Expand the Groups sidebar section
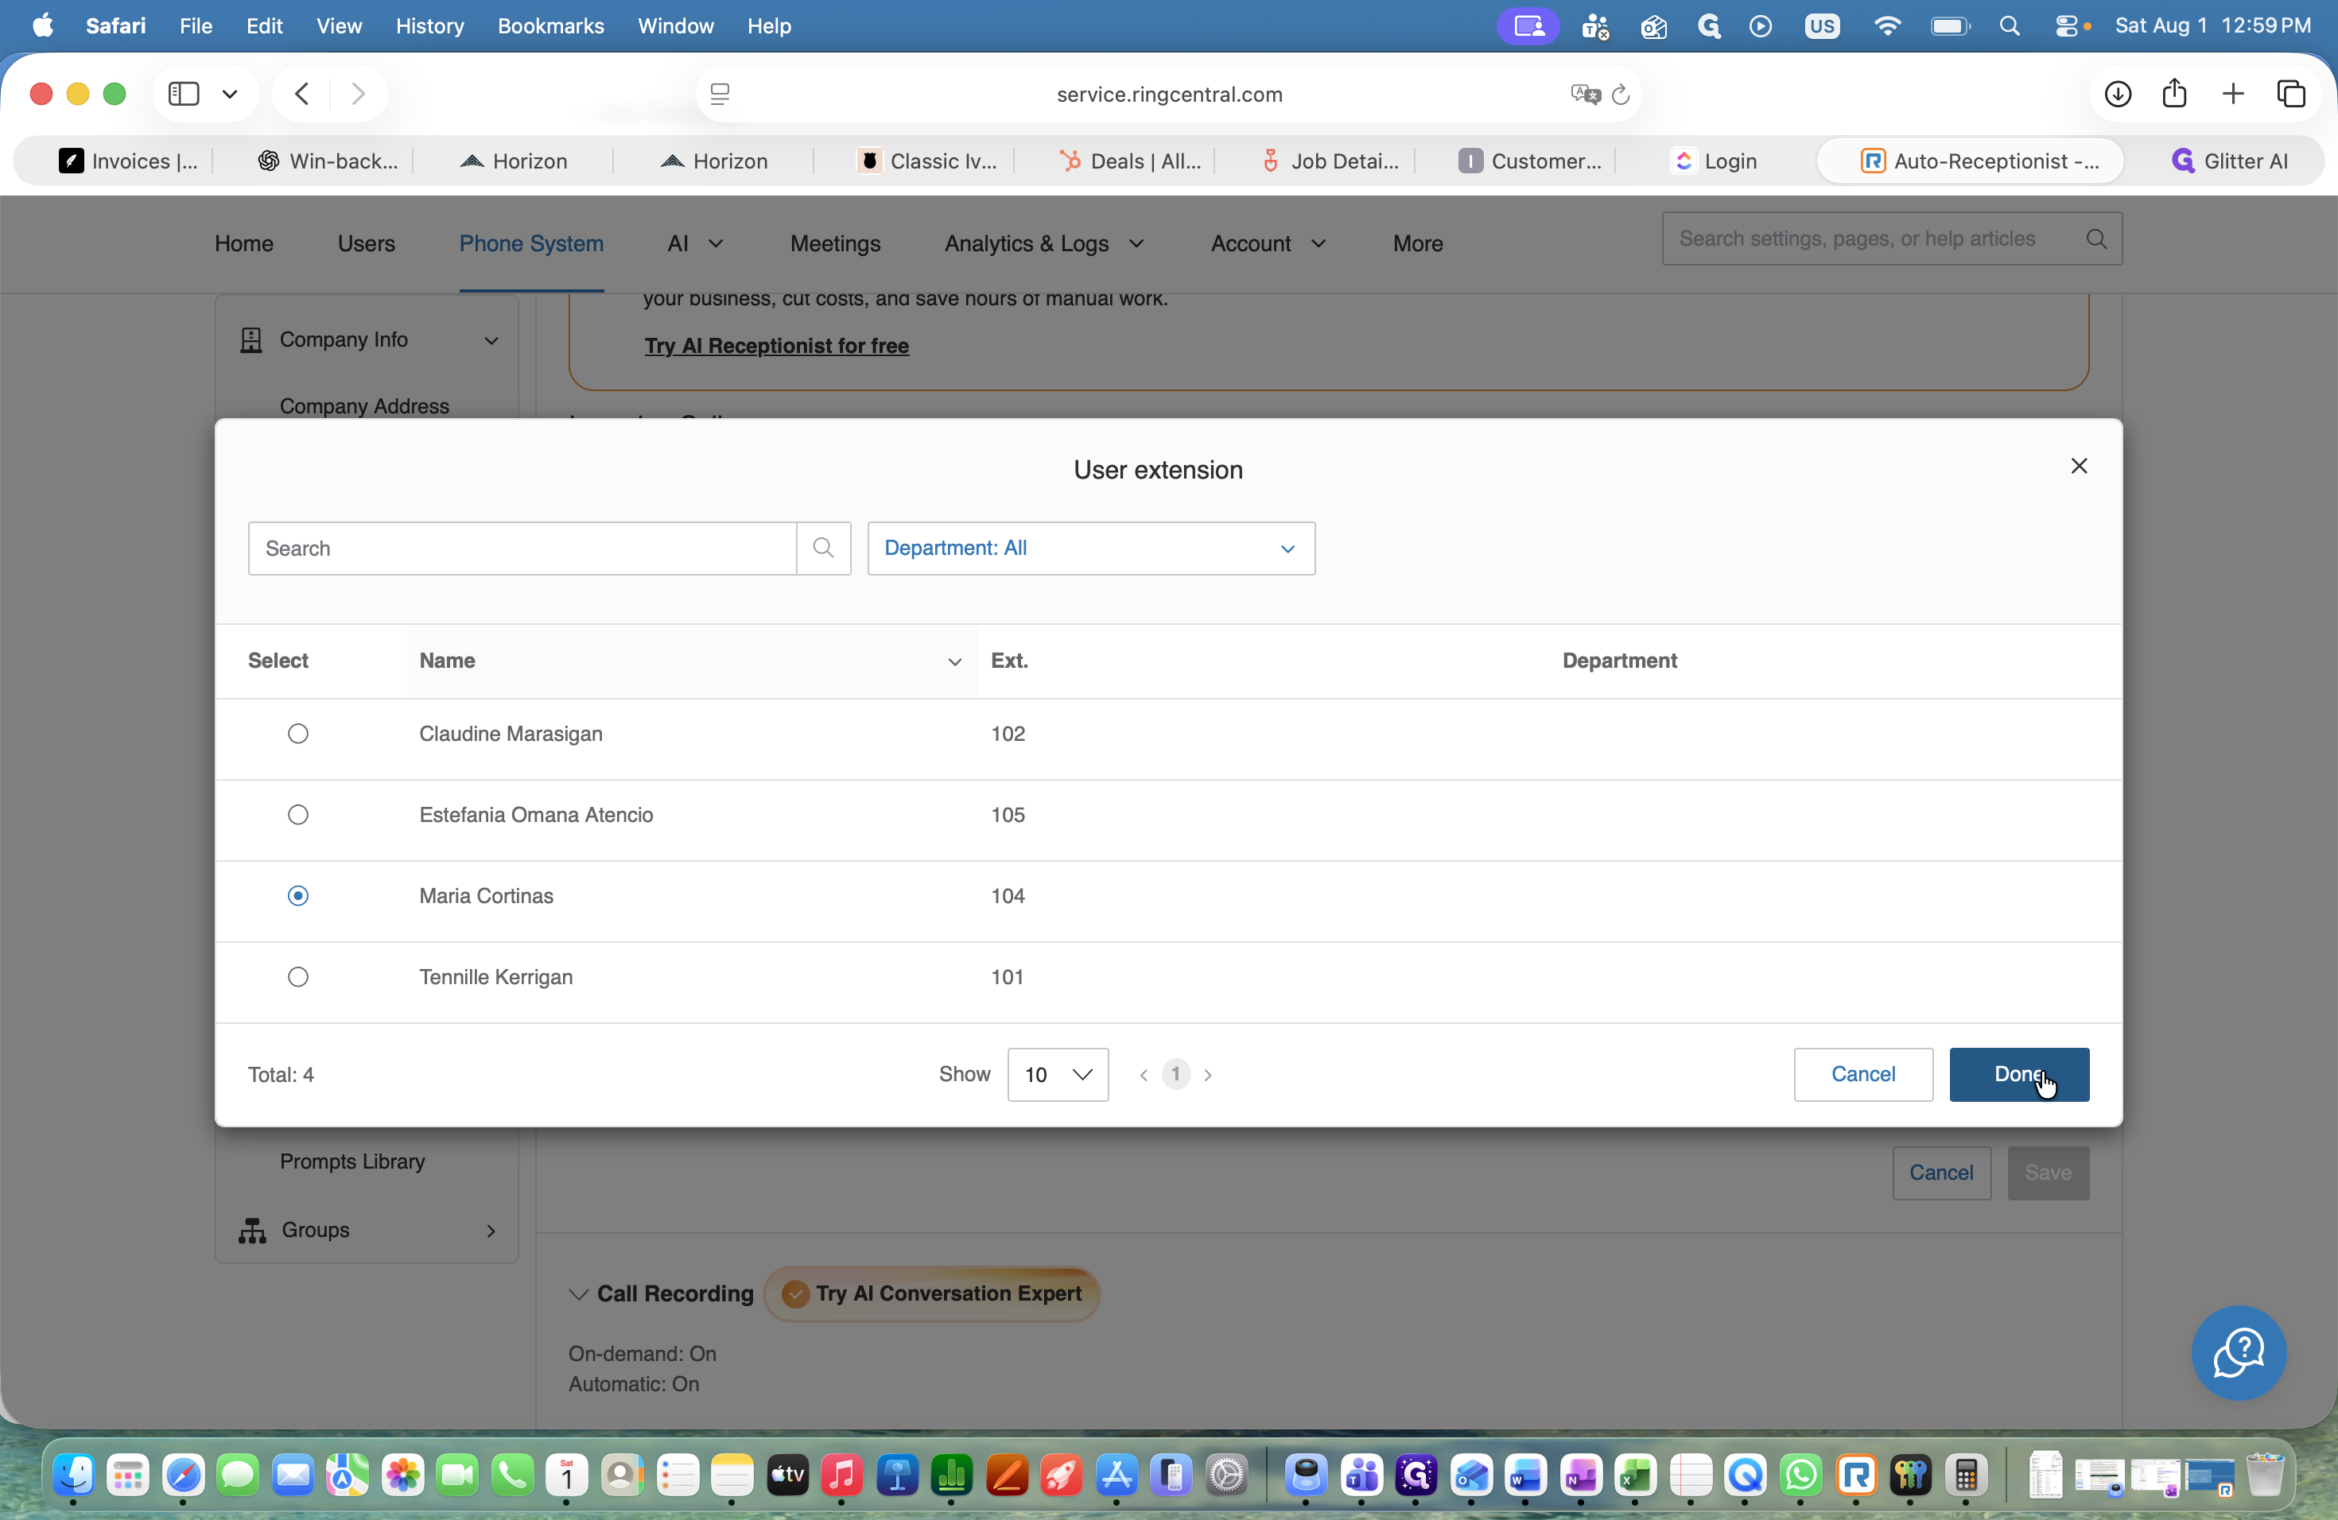Image resolution: width=2338 pixels, height=1520 pixels. (x=490, y=1231)
